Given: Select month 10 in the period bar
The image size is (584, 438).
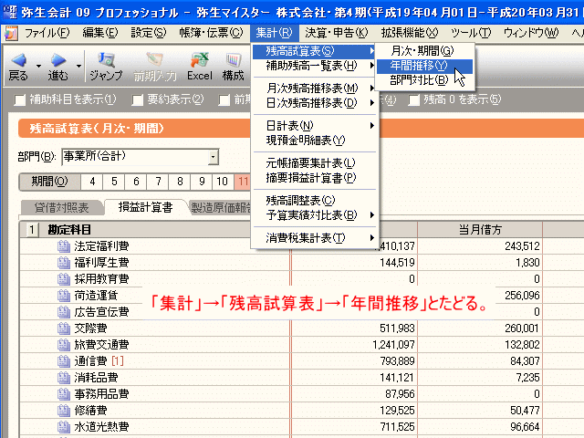Looking at the screenshot, I should point(223,182).
